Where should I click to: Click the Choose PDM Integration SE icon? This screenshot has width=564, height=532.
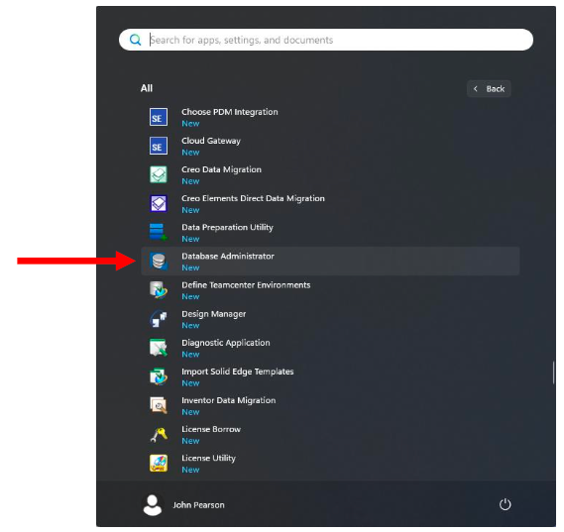[159, 117]
